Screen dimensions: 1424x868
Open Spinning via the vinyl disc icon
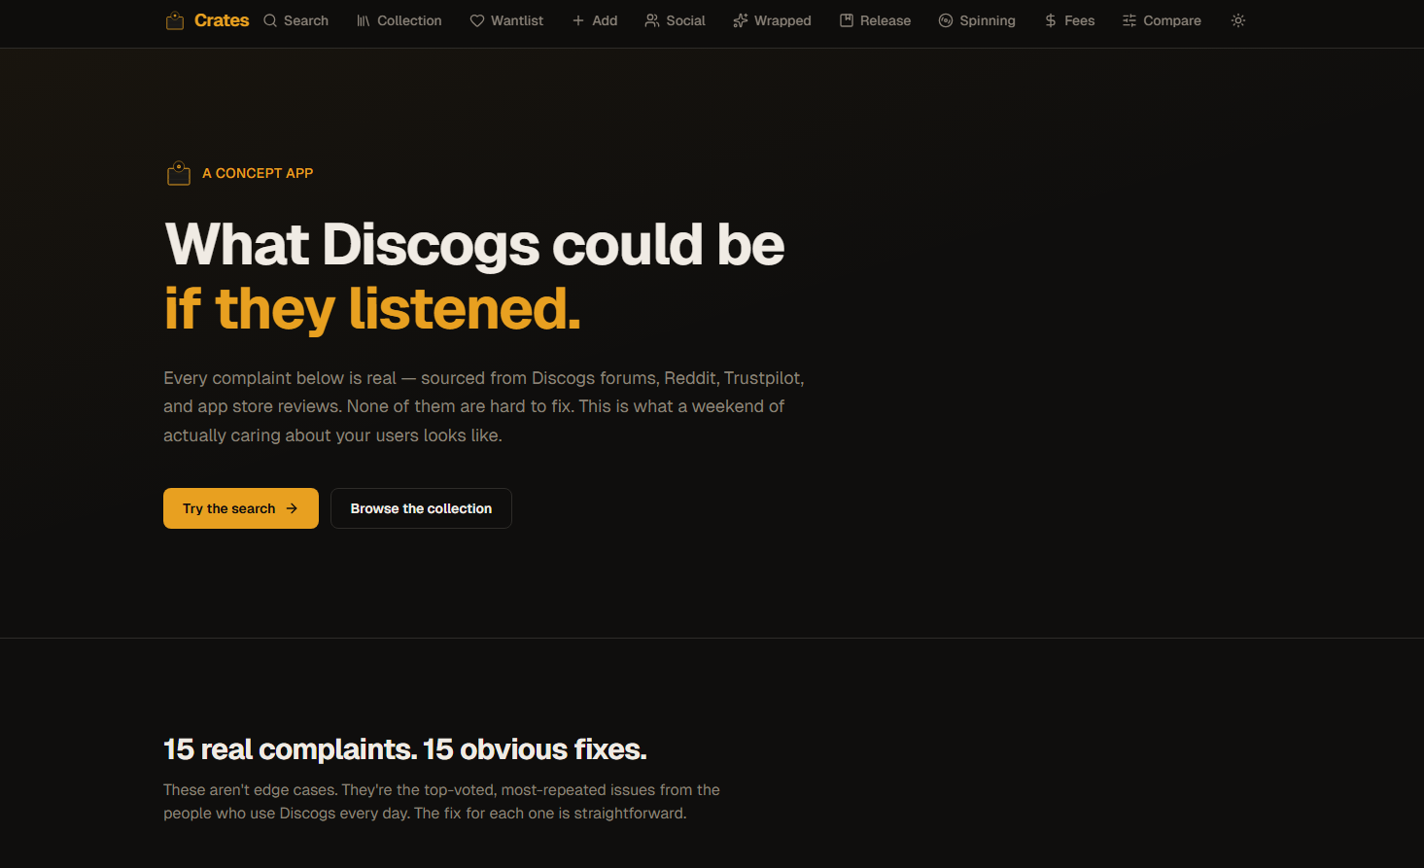pyautogui.click(x=946, y=20)
